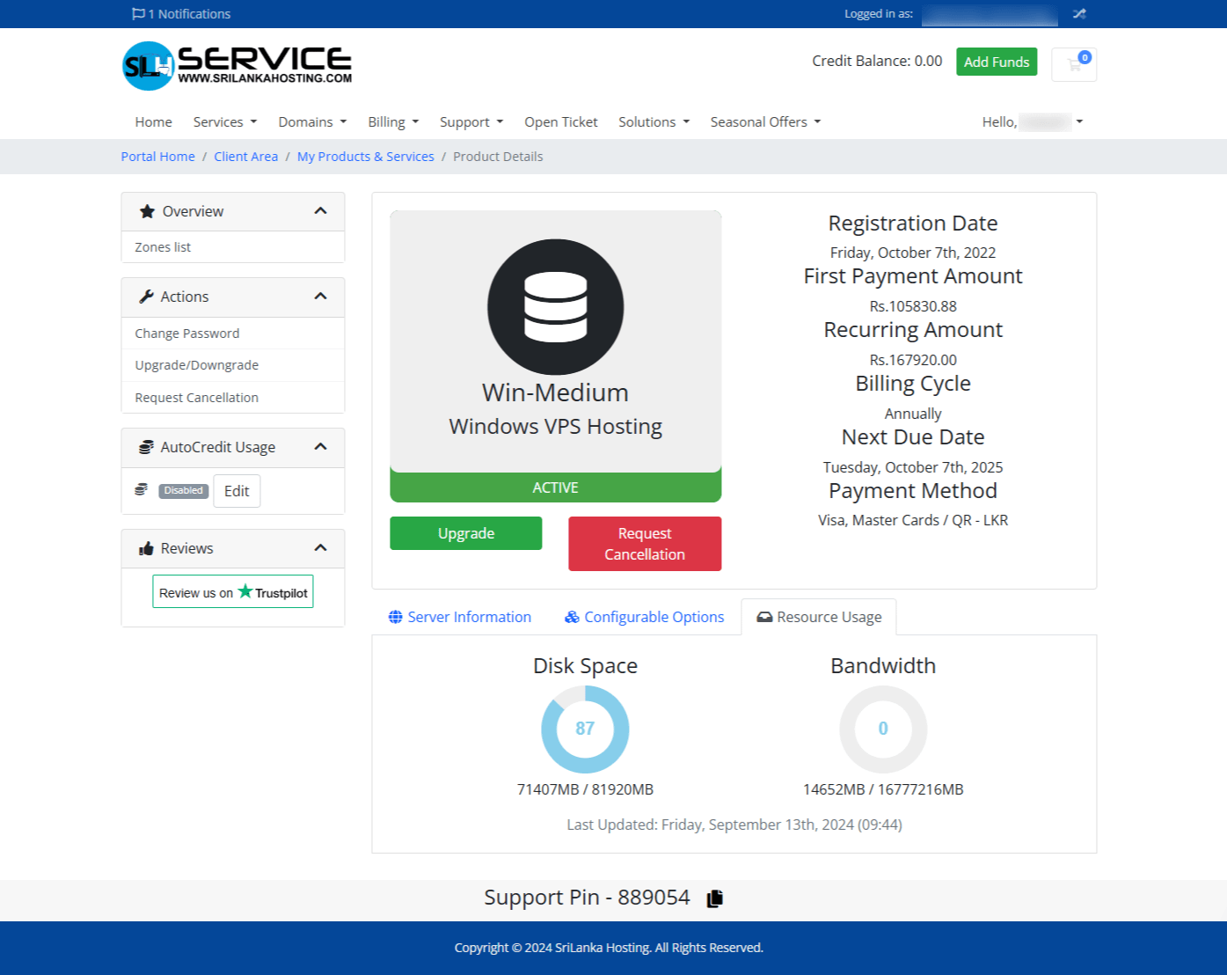Click the Add Funds button
Screen dimensions: 1227x975
click(997, 62)
